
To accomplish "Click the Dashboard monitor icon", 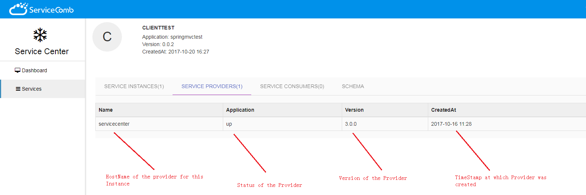I will click(x=17, y=70).
